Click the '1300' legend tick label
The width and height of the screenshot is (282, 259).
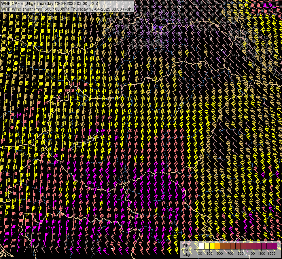[x=261, y=254]
